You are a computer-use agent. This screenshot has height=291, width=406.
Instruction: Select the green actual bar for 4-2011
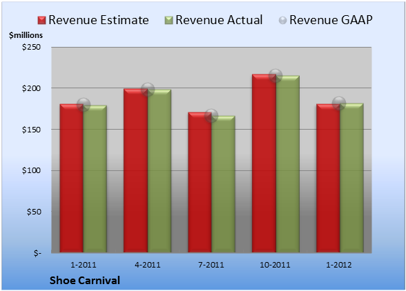[159, 171]
